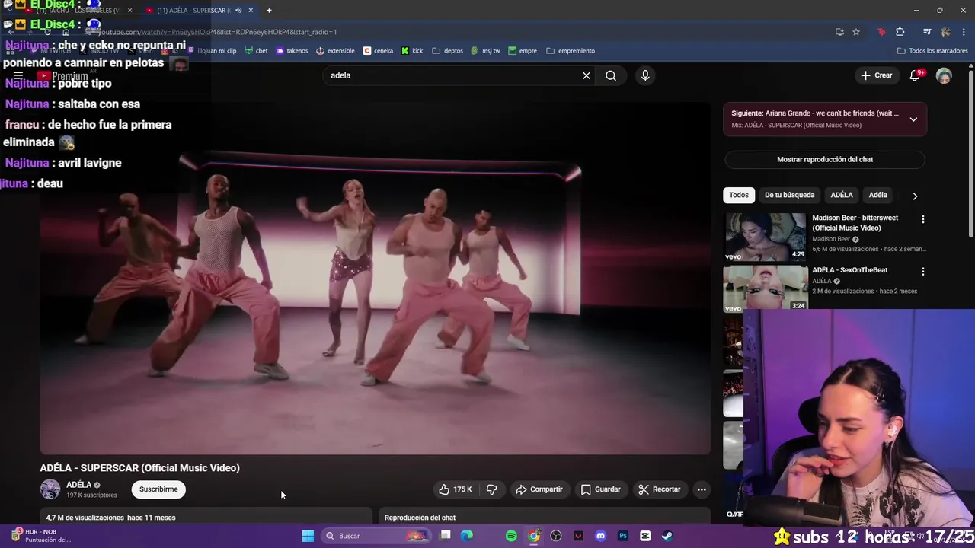
Task: Open Microsoft Edge from the taskbar
Action: coord(467,536)
